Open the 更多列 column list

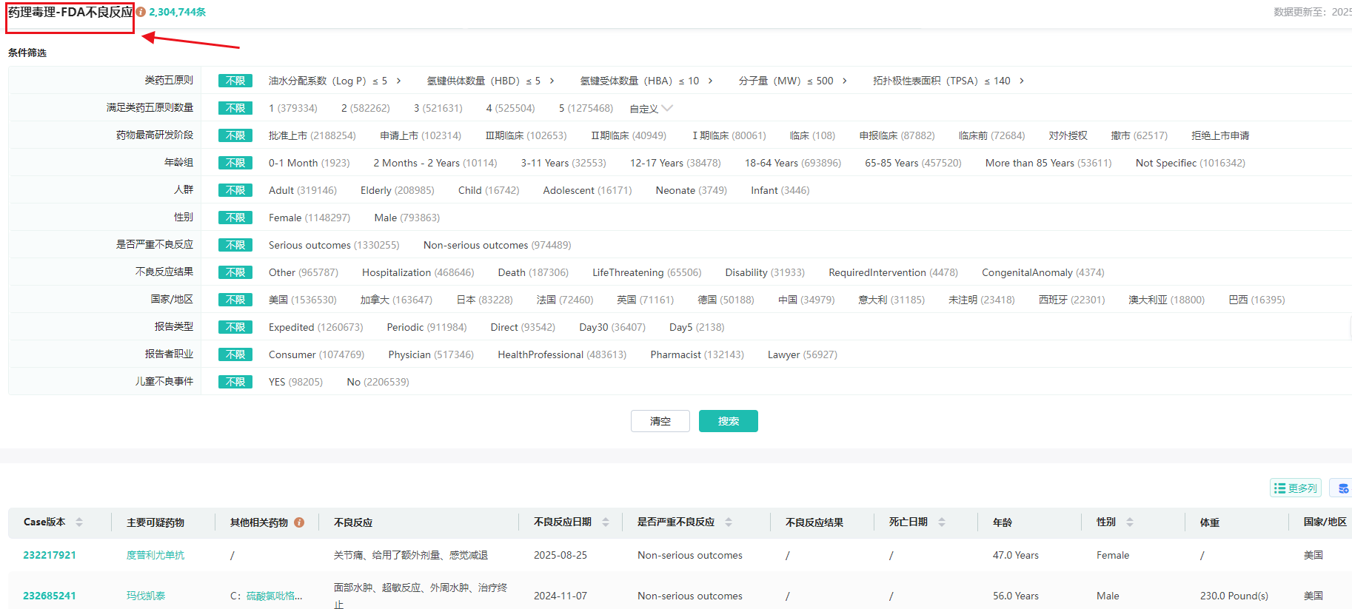pos(1296,488)
